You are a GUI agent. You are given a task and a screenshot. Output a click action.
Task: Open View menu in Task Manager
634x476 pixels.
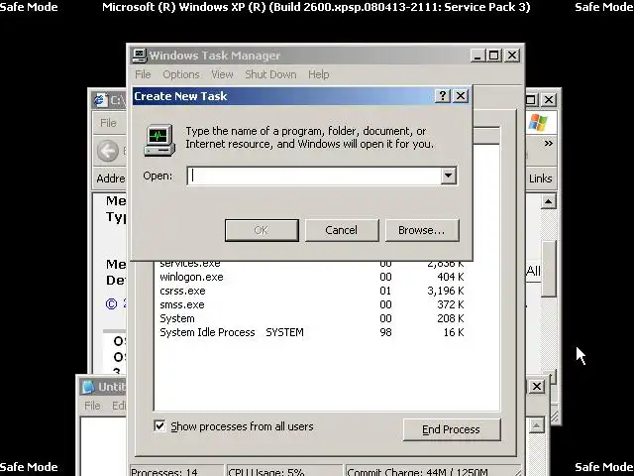coord(222,74)
